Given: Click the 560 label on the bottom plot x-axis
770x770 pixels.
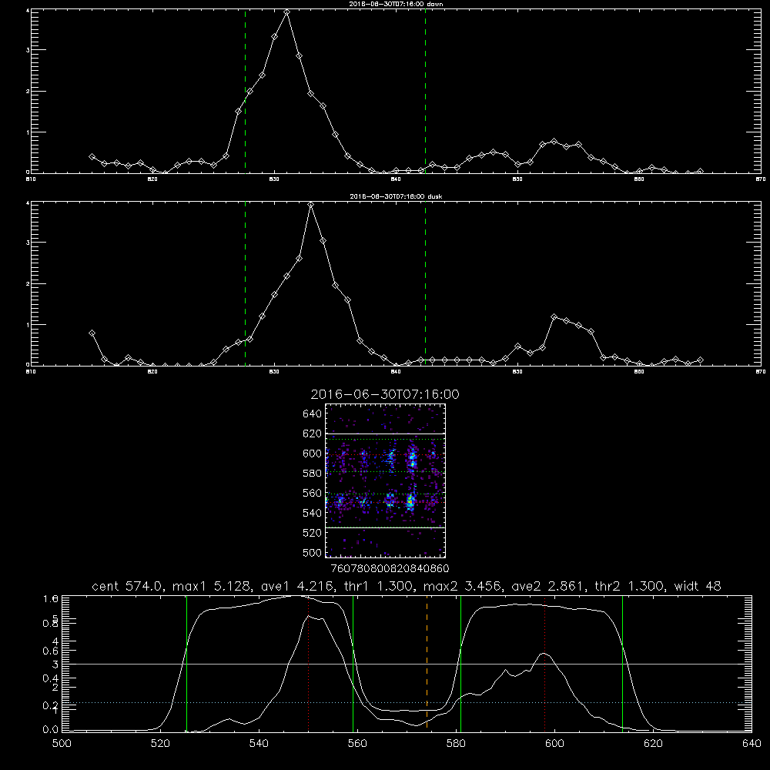Looking at the screenshot, I should (x=357, y=744).
